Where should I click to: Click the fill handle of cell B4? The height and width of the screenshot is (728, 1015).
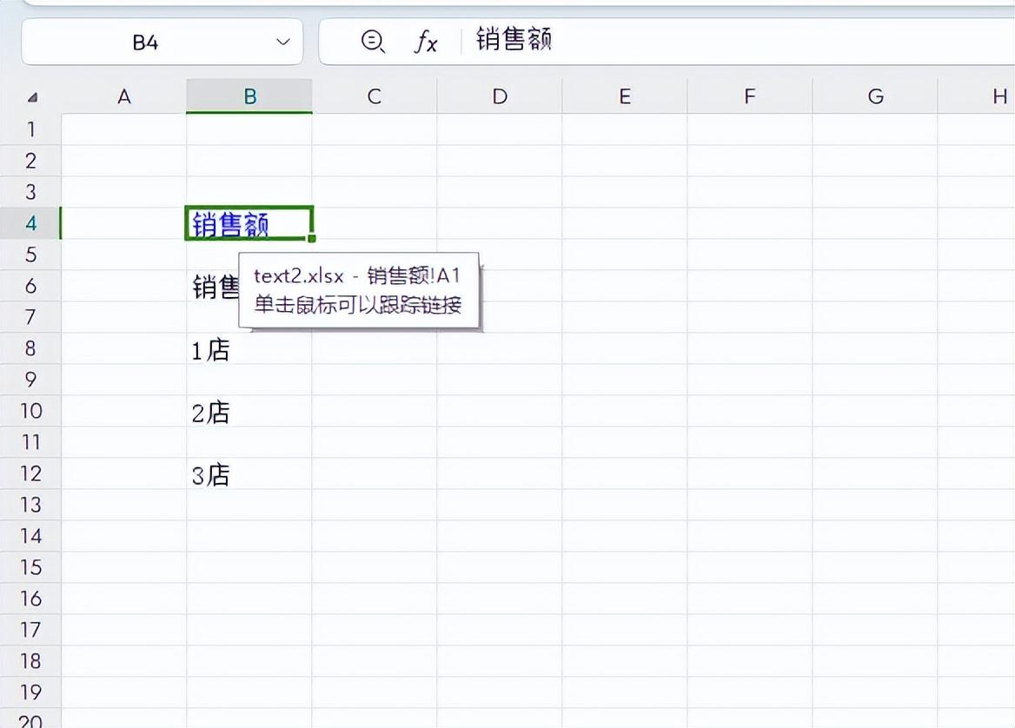pyautogui.click(x=312, y=239)
